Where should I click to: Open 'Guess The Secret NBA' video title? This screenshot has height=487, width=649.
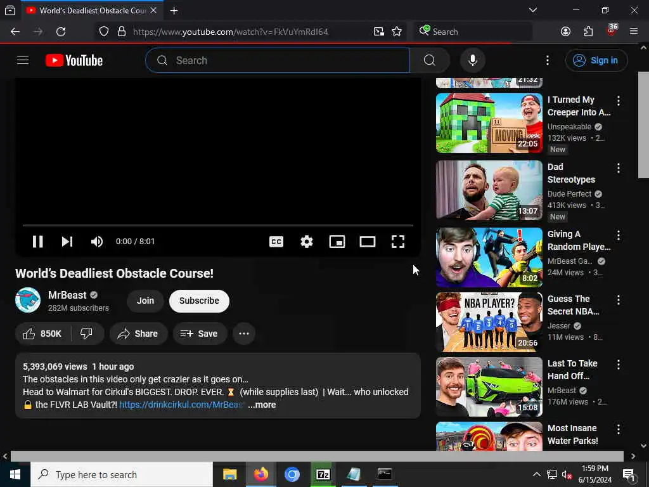[573, 305]
